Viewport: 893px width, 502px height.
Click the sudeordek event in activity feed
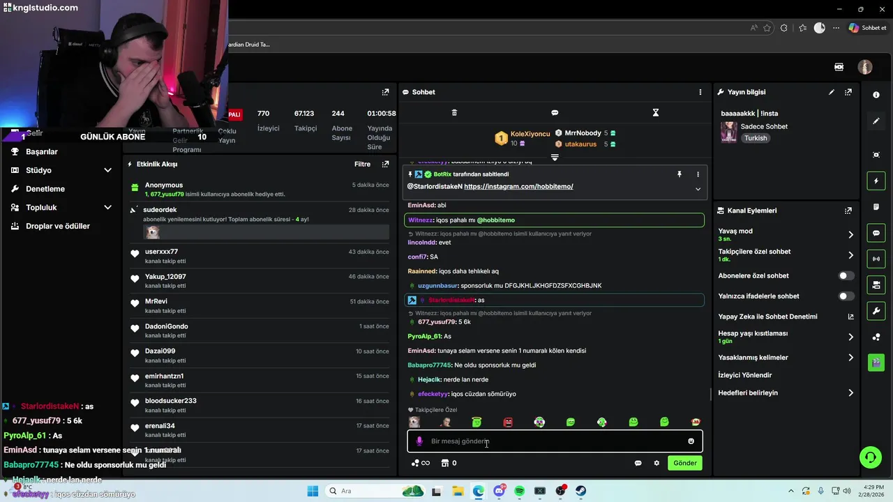[260, 223]
